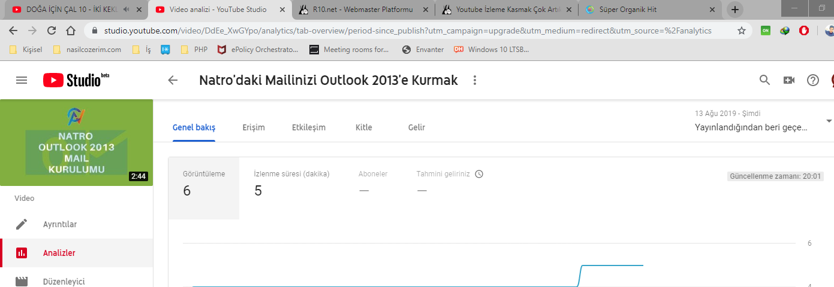Open the nasilcozerim.com bookmark

click(x=88, y=50)
